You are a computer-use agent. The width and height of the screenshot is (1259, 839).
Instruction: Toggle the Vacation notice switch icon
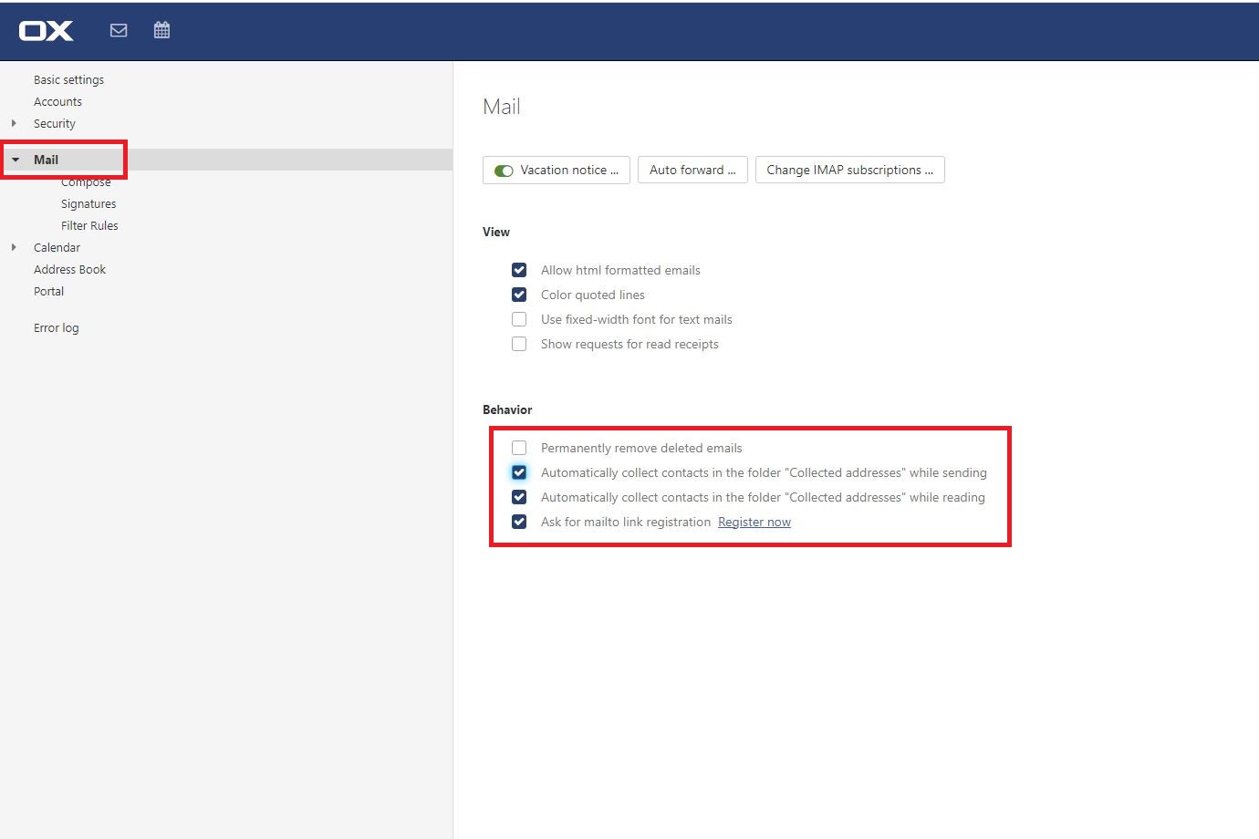[x=504, y=171]
